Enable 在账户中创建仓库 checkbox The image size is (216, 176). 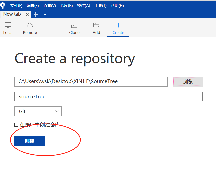(16, 125)
